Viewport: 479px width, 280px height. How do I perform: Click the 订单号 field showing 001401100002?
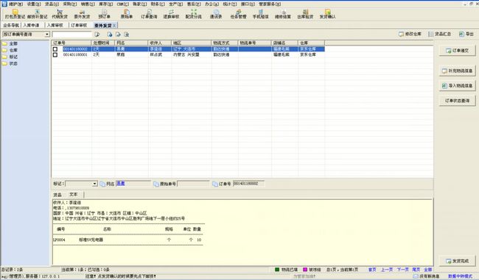[x=248, y=184]
